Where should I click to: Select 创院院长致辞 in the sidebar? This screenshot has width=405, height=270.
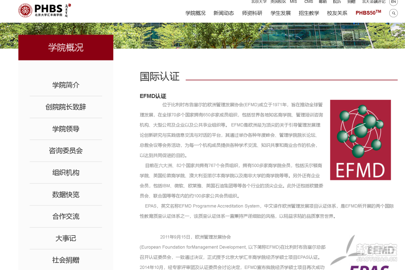click(x=66, y=107)
